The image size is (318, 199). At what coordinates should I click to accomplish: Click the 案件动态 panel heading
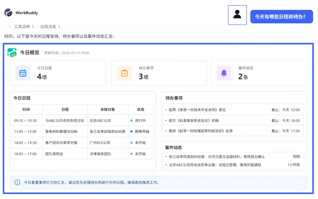[173, 147]
